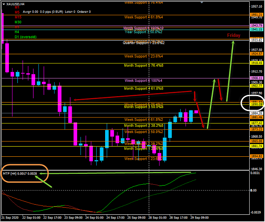Click the teal 1941.15 price tag
The height and width of the screenshot is (222, 265).
(257, 30)
